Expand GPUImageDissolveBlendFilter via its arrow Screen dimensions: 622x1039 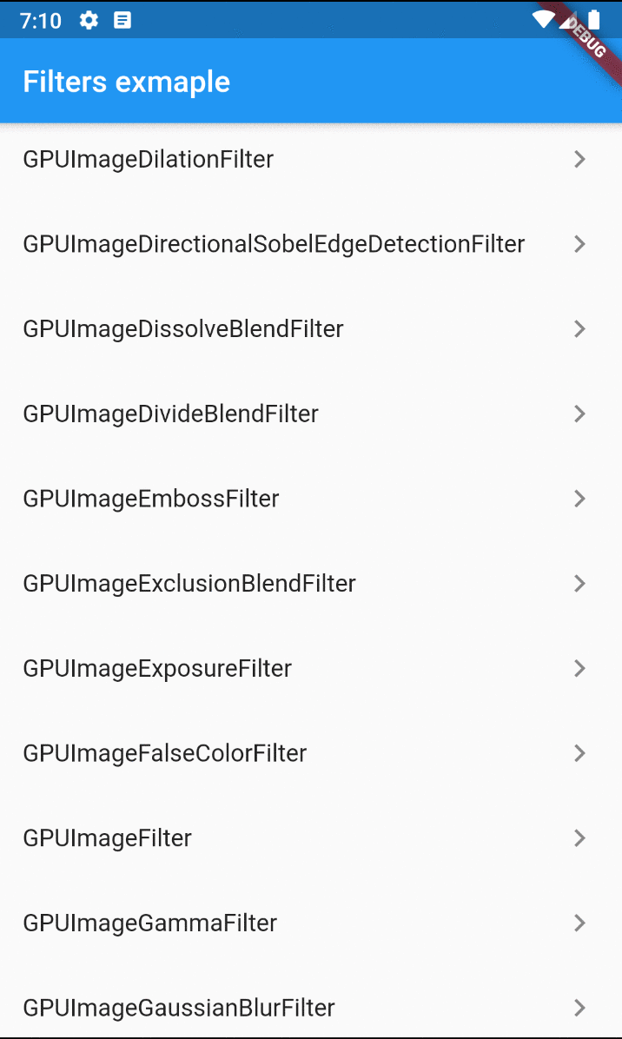click(579, 329)
